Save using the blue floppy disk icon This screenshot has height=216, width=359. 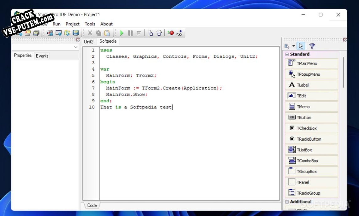pos(76,33)
